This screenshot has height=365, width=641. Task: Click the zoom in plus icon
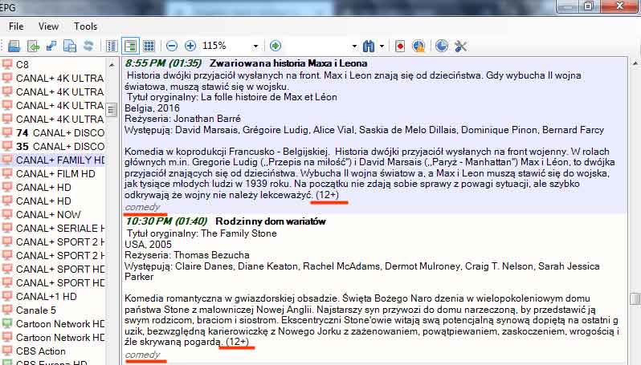tap(190, 46)
